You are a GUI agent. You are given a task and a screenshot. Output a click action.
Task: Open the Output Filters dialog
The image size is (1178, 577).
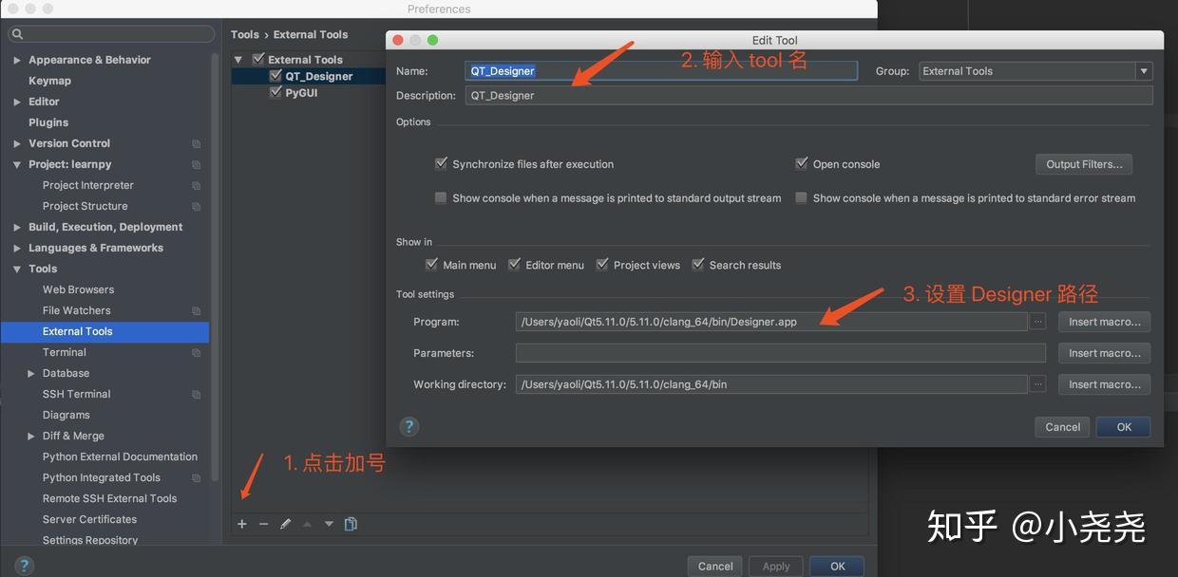pos(1083,163)
